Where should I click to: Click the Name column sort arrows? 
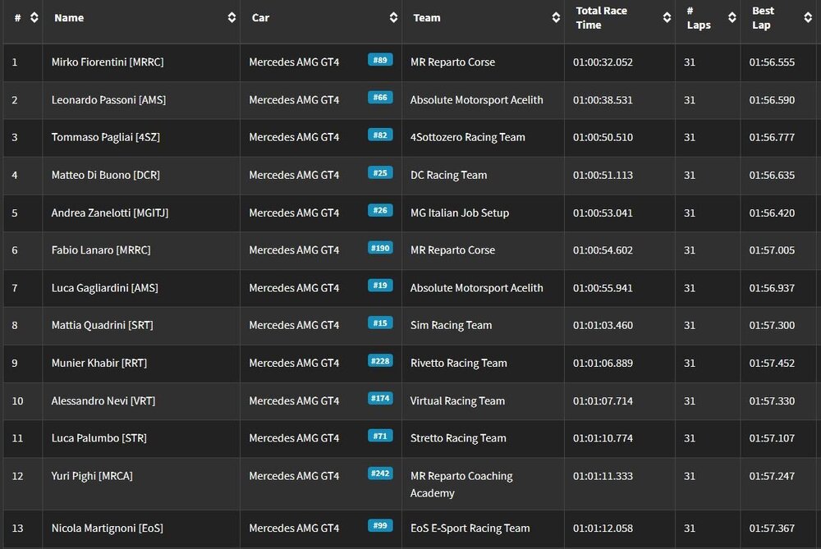232,18
